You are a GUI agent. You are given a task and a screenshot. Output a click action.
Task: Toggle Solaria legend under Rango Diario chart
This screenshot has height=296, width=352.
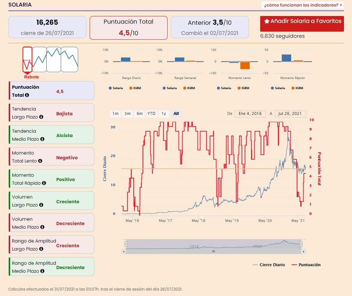pos(116,88)
